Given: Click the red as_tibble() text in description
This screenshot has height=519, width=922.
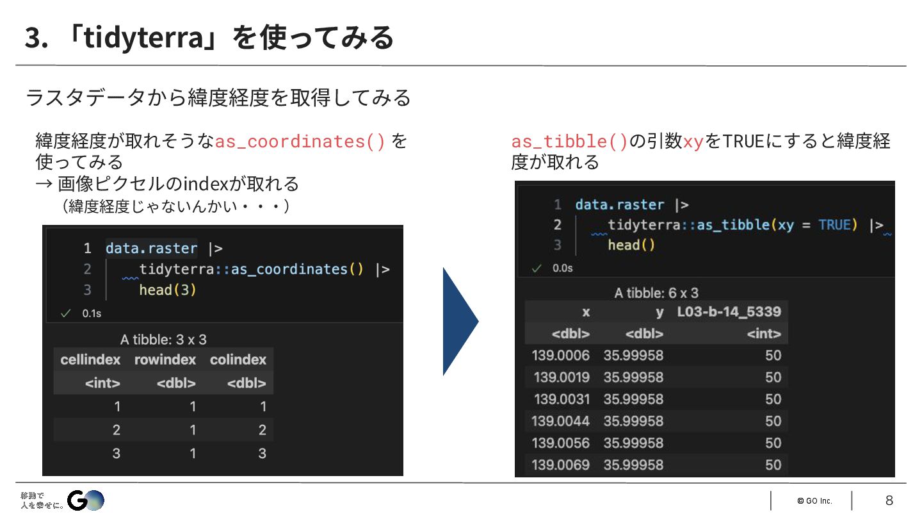Looking at the screenshot, I should click(x=570, y=142).
